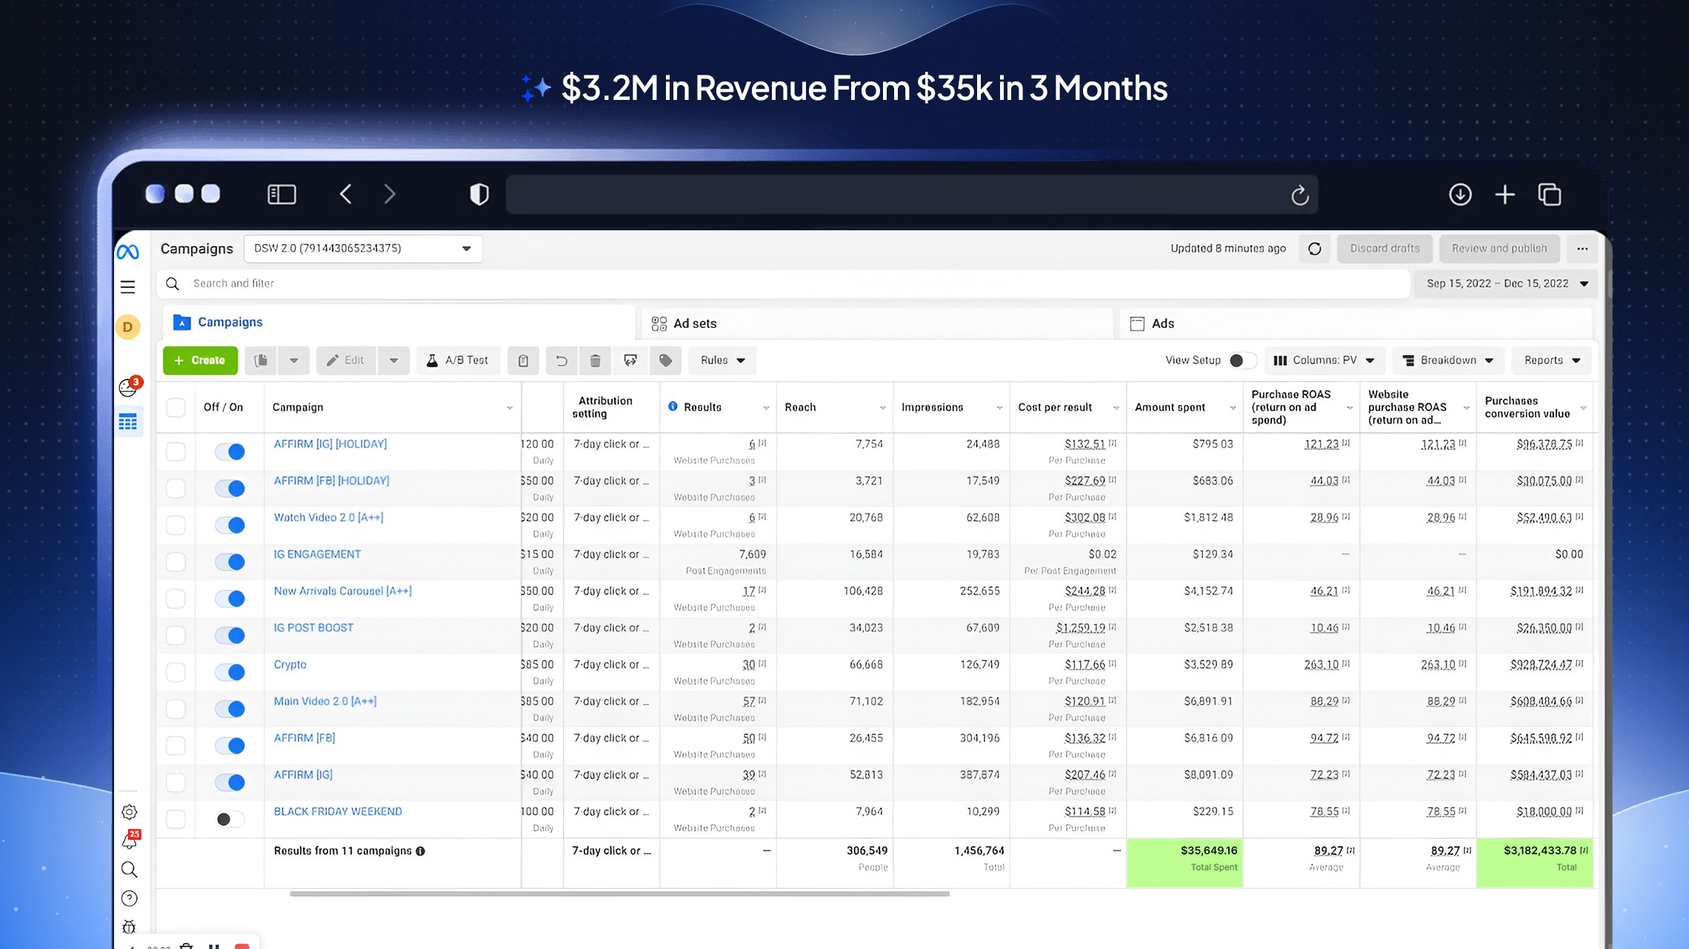
Task: Open the Columns: PV dropdown
Action: point(1324,361)
